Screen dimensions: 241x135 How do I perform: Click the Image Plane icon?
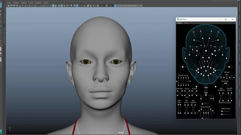point(20,6)
